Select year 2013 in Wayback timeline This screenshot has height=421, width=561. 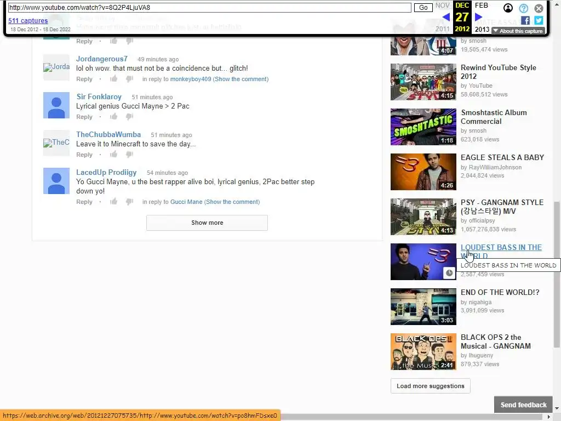pos(482,30)
